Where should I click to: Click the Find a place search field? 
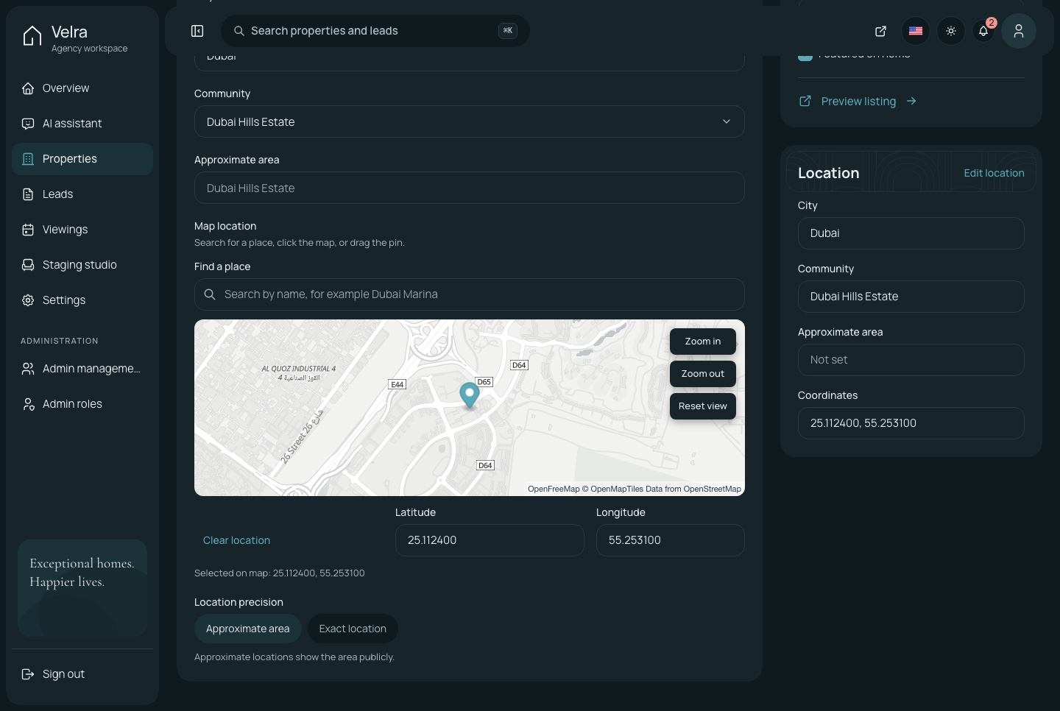tap(470, 294)
